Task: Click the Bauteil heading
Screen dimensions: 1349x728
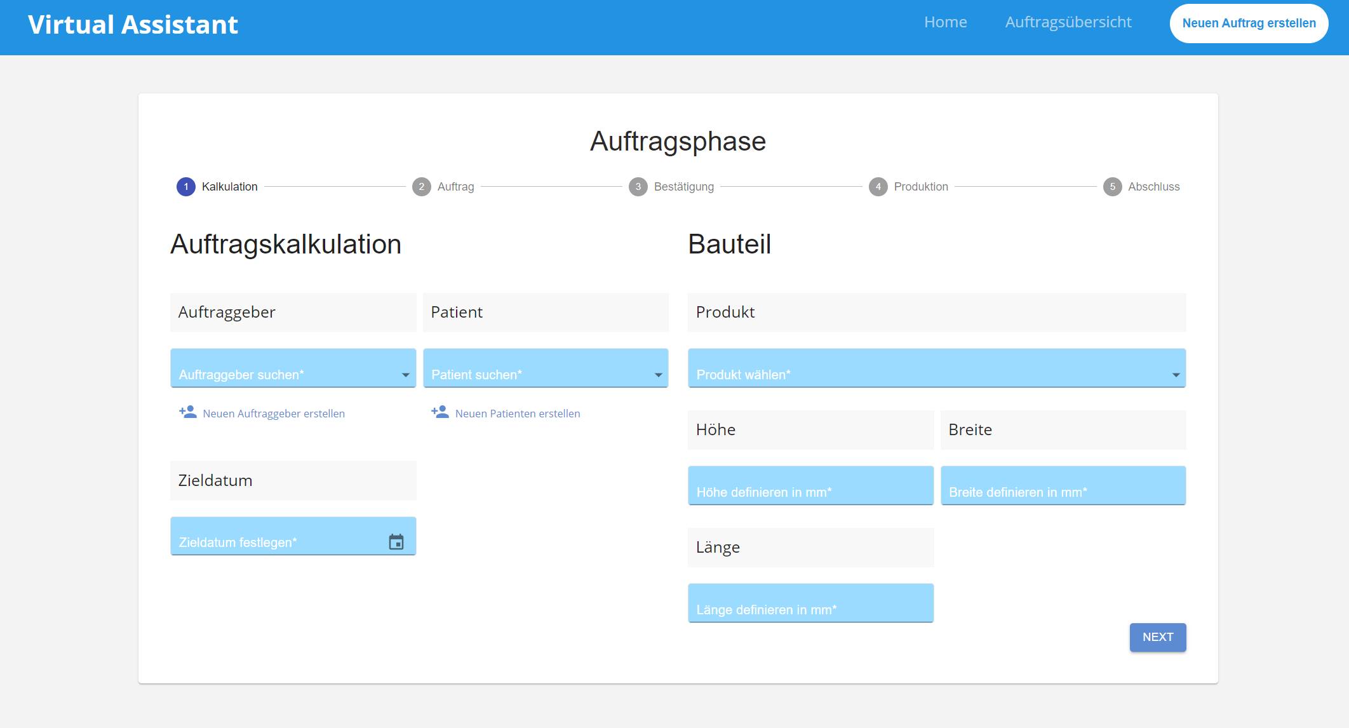Action: coord(730,245)
